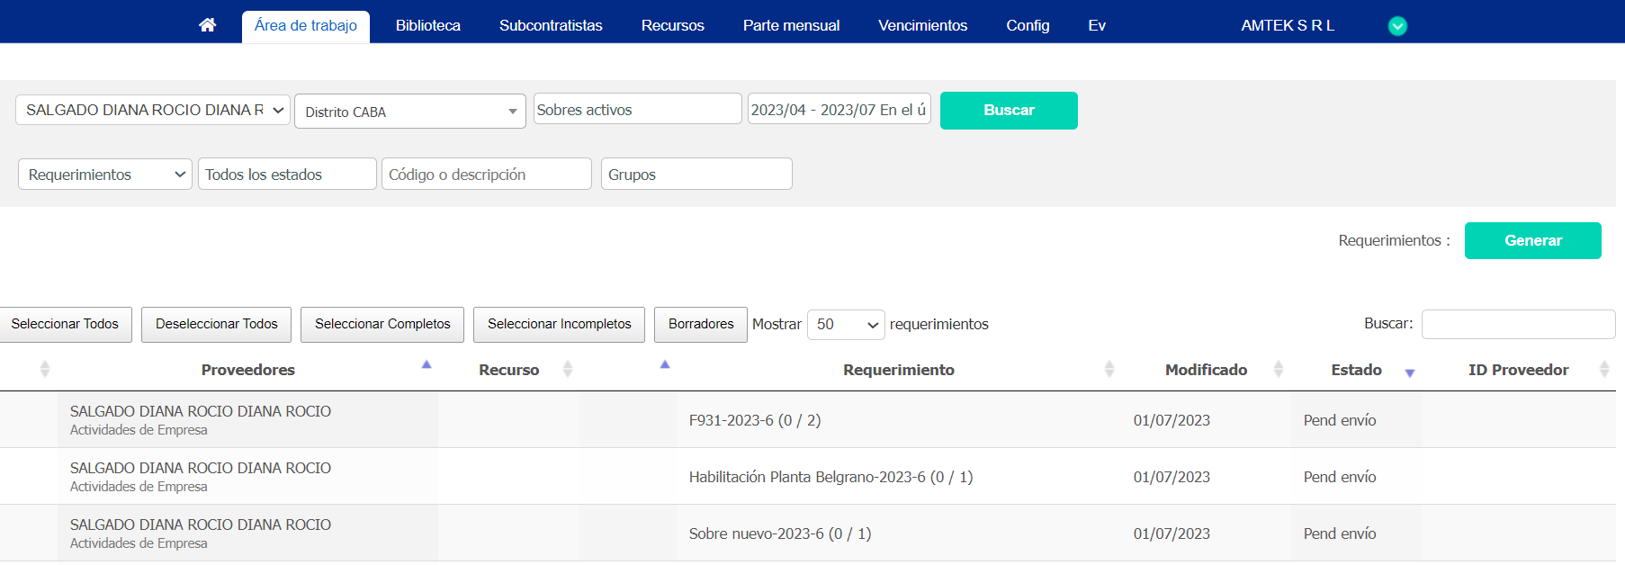Expand the Distrito CABA dropdown
The height and width of the screenshot is (565, 1625).
pos(410,112)
